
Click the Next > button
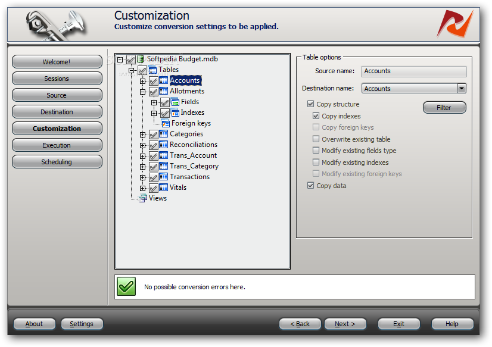[345, 324]
